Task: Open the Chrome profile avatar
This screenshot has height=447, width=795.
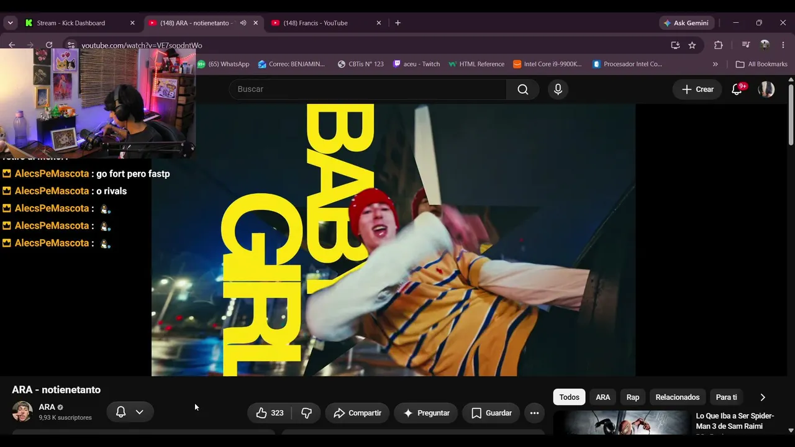Action: tap(765, 45)
